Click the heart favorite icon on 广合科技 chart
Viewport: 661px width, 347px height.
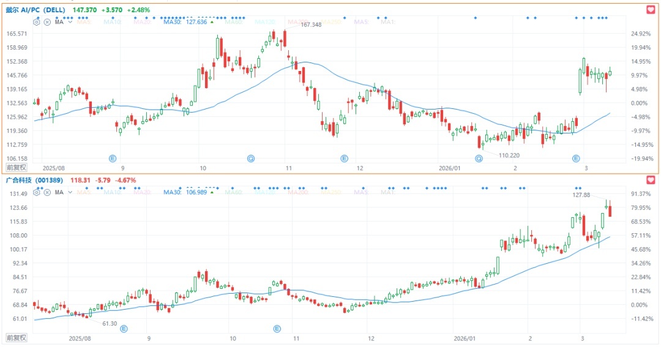[651, 181]
